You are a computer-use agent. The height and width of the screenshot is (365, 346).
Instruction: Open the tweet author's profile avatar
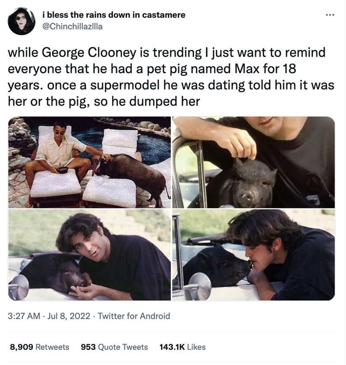click(22, 21)
